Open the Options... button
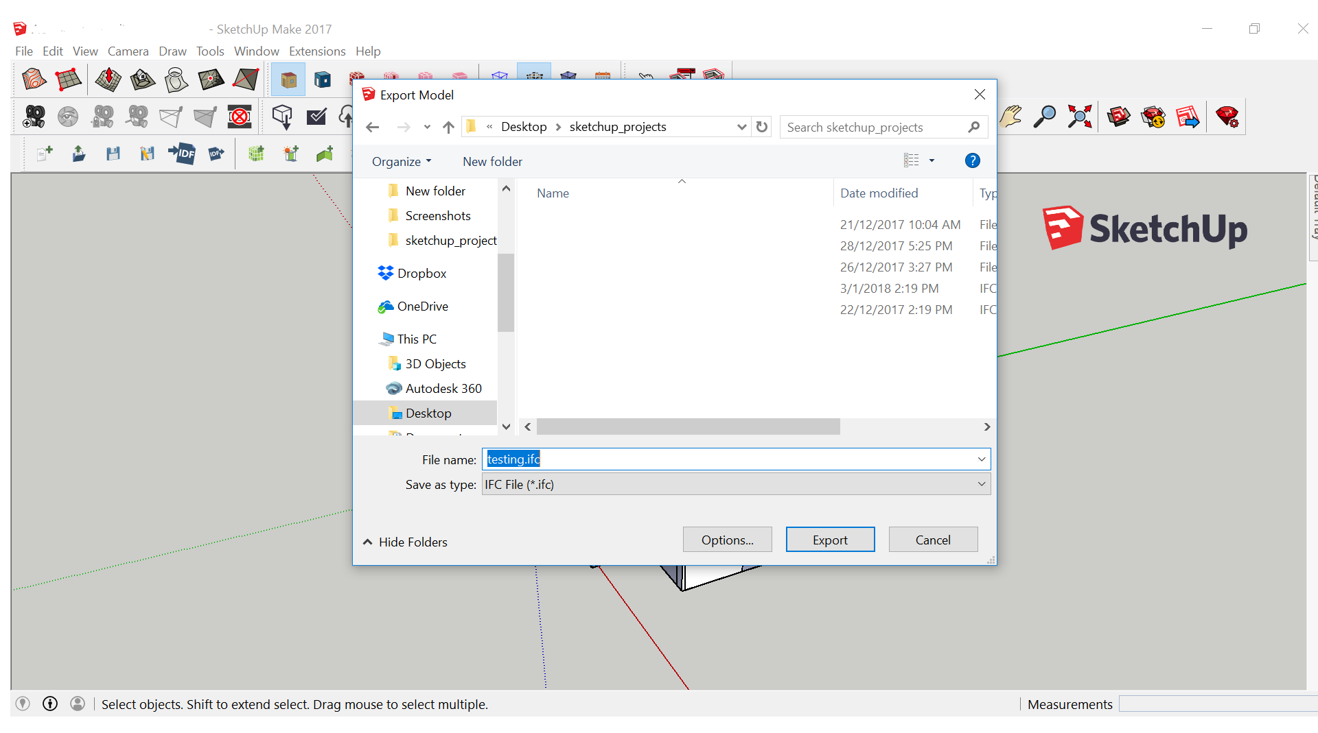The image size is (1318, 733). coord(727,540)
